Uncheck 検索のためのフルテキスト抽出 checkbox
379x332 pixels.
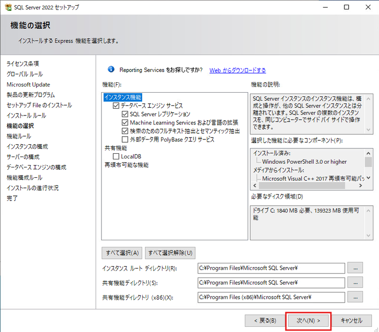tap(125, 131)
